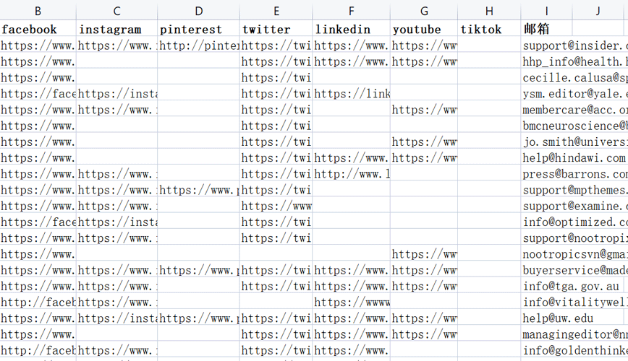Select the press@barrons email cell
This screenshot has height=361, width=628.
pyautogui.click(x=574, y=174)
